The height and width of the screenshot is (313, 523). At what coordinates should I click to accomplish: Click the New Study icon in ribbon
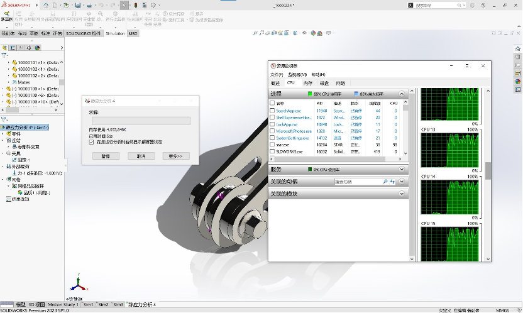7,16
